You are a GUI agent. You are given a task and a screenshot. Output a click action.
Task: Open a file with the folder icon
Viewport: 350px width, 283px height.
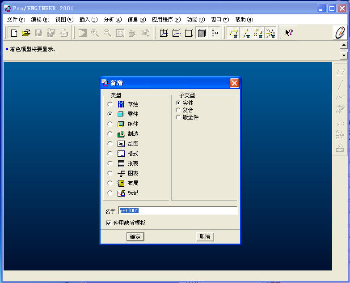pos(26,33)
